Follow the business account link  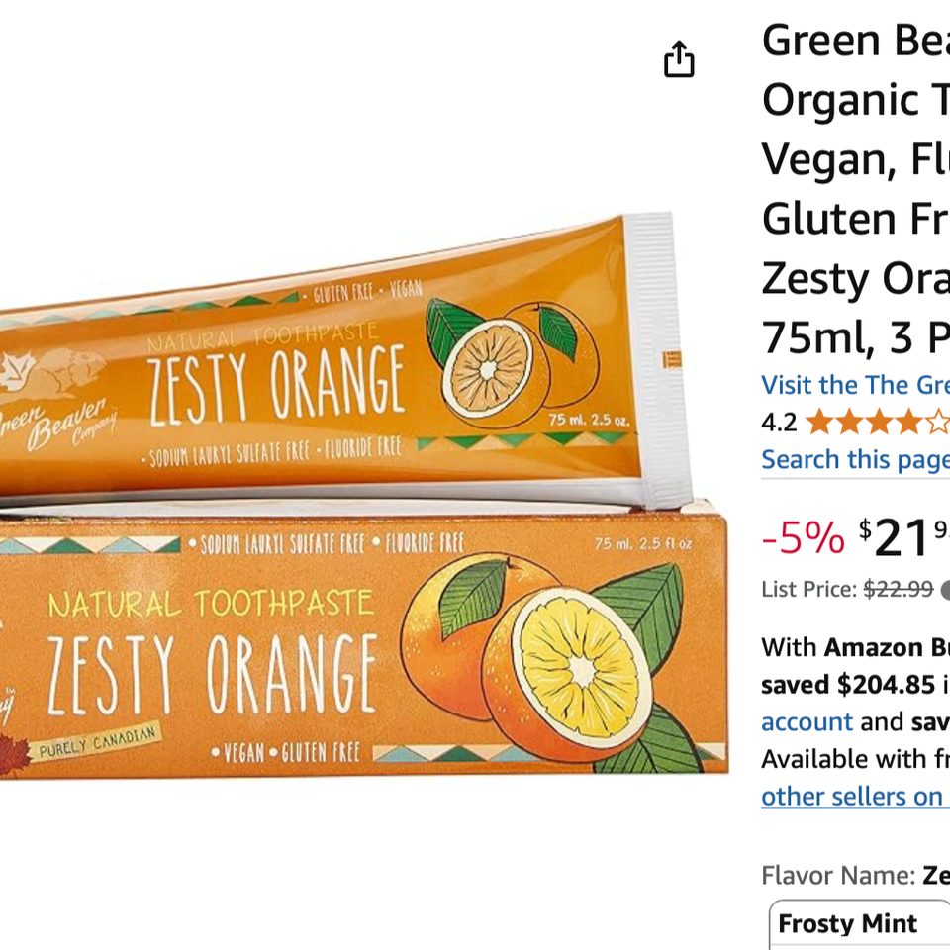click(x=807, y=721)
